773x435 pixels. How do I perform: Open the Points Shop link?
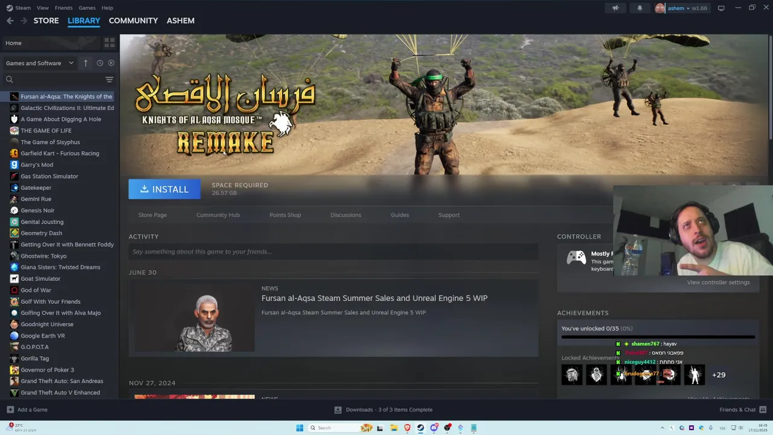click(285, 215)
